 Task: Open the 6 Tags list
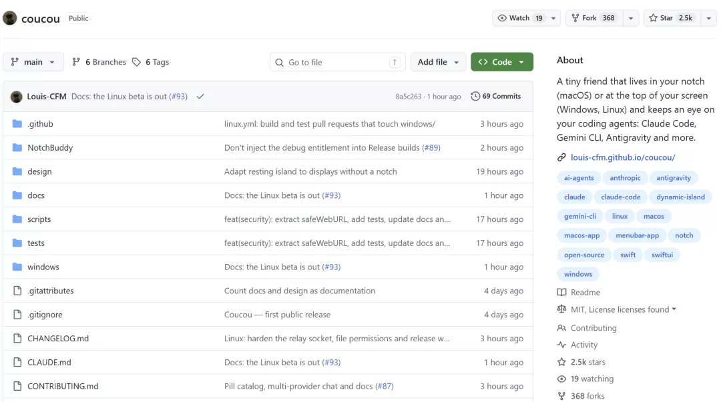[151, 62]
